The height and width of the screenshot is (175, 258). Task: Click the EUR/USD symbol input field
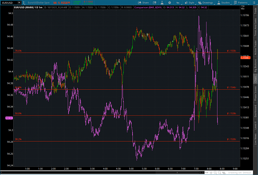pyautogui.click(x=9, y=2)
